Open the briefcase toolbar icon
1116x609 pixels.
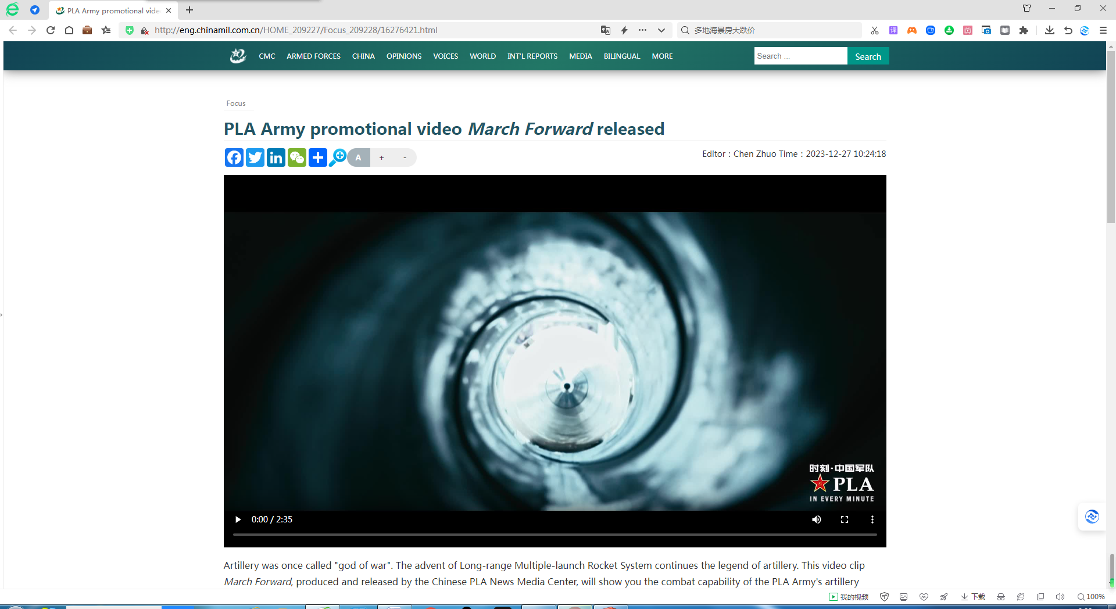click(x=87, y=30)
